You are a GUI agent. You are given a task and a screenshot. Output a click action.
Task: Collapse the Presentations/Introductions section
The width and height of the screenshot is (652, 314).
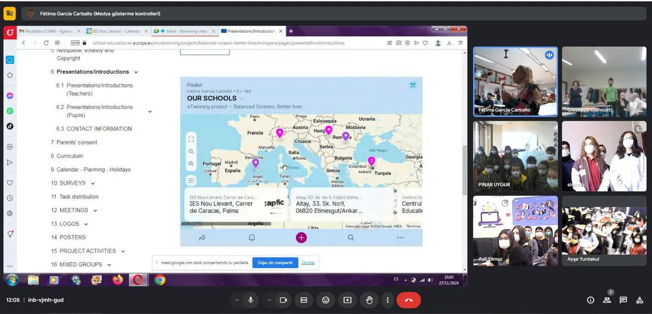coord(136,72)
